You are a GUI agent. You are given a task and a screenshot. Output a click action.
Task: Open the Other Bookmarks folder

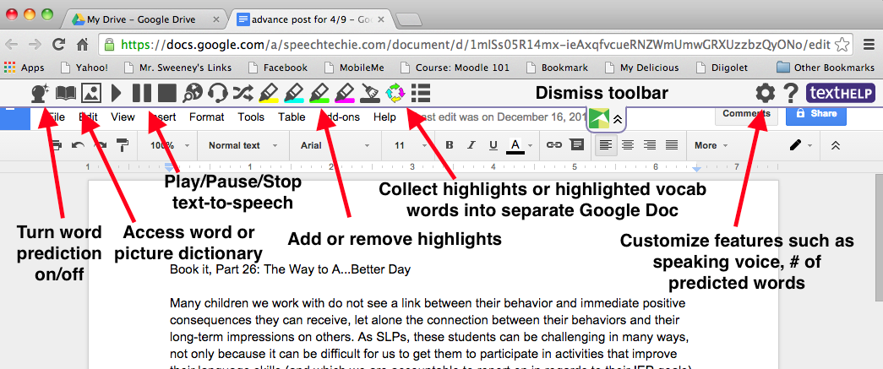click(x=826, y=68)
